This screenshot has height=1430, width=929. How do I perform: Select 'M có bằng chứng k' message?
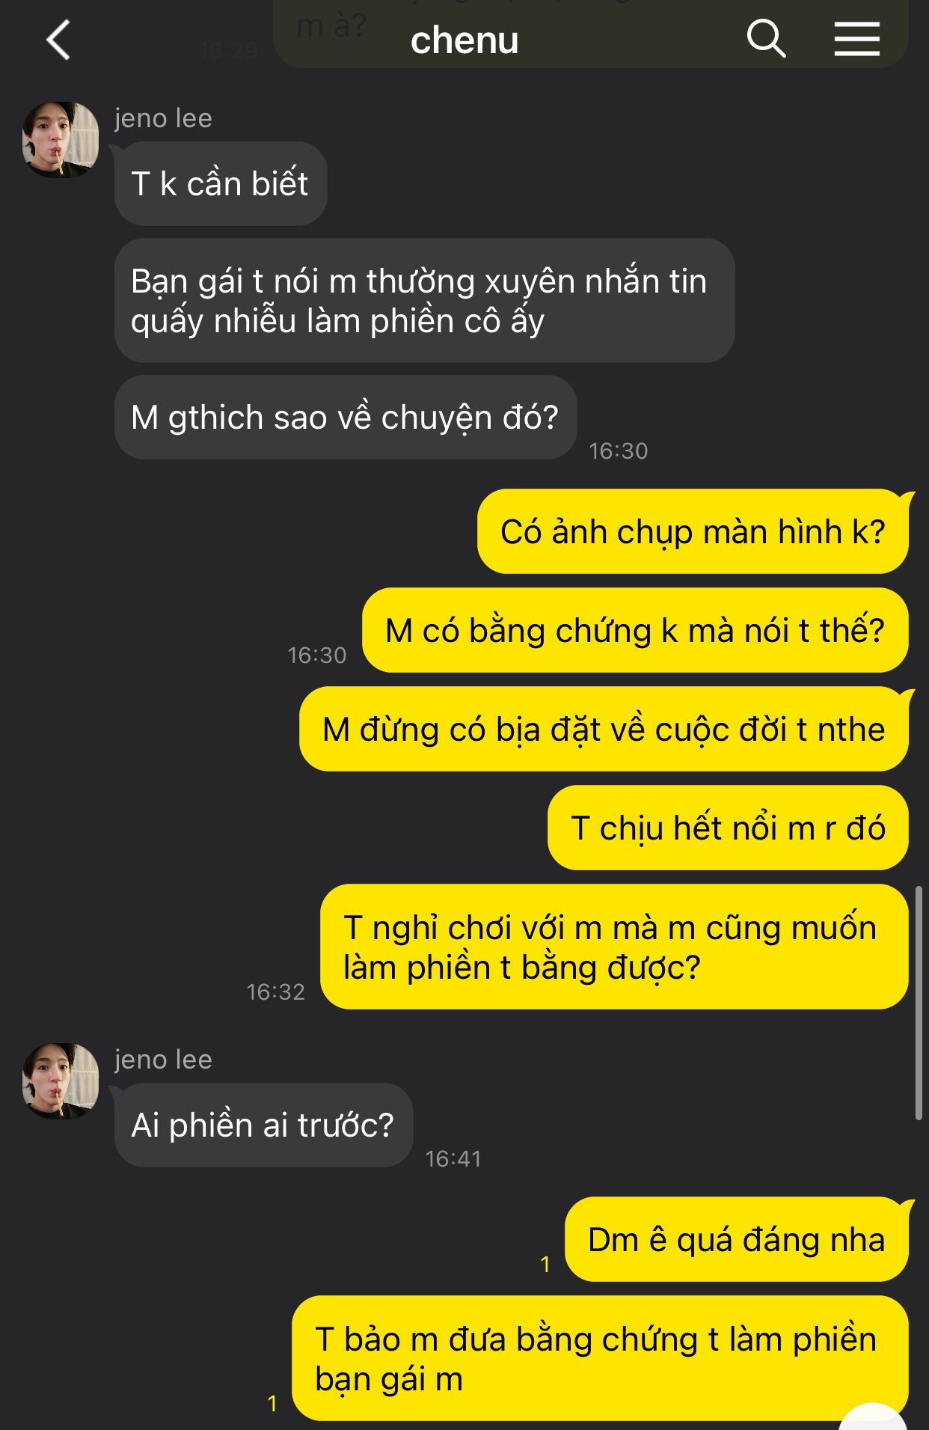click(x=635, y=631)
